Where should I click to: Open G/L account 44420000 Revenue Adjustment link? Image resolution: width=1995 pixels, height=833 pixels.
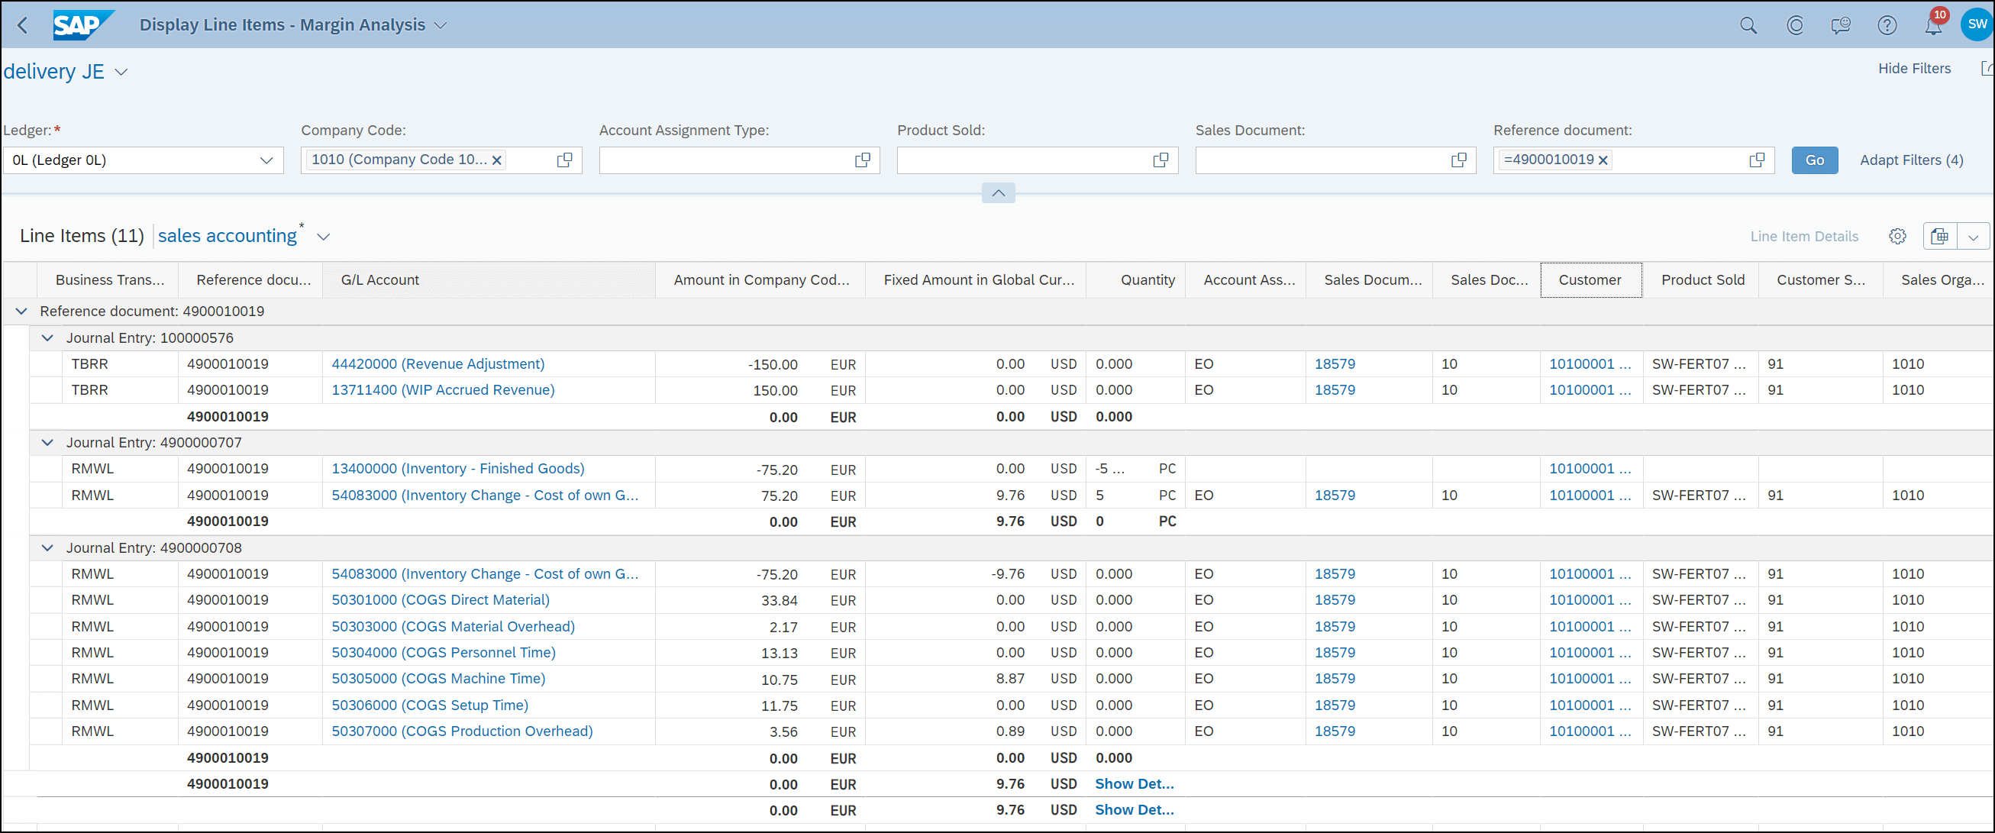coord(437,363)
